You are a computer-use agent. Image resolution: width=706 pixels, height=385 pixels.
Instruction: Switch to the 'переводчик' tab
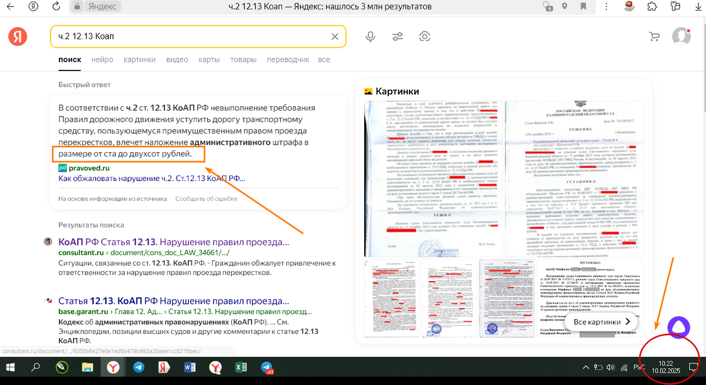(x=288, y=59)
